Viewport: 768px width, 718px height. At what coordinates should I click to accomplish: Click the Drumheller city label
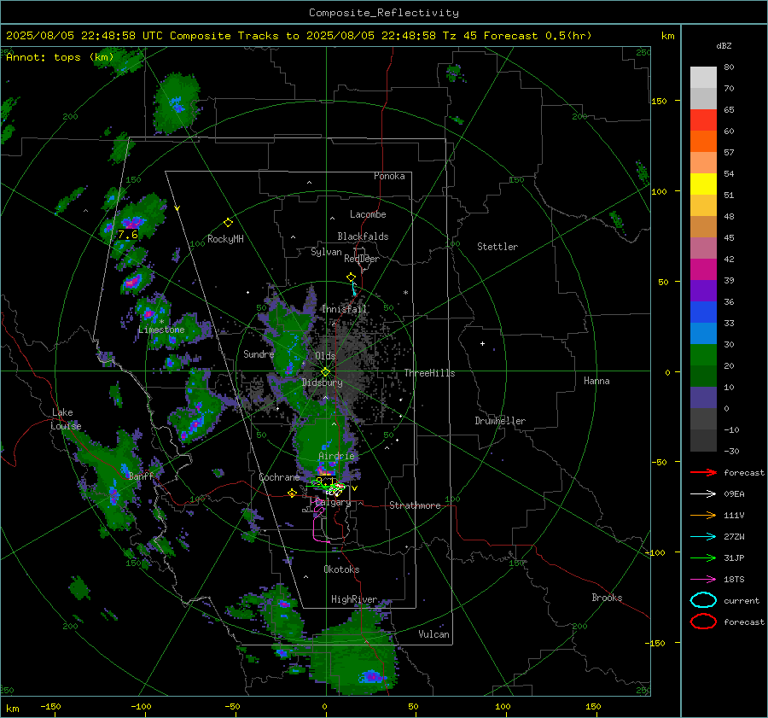[500, 421]
